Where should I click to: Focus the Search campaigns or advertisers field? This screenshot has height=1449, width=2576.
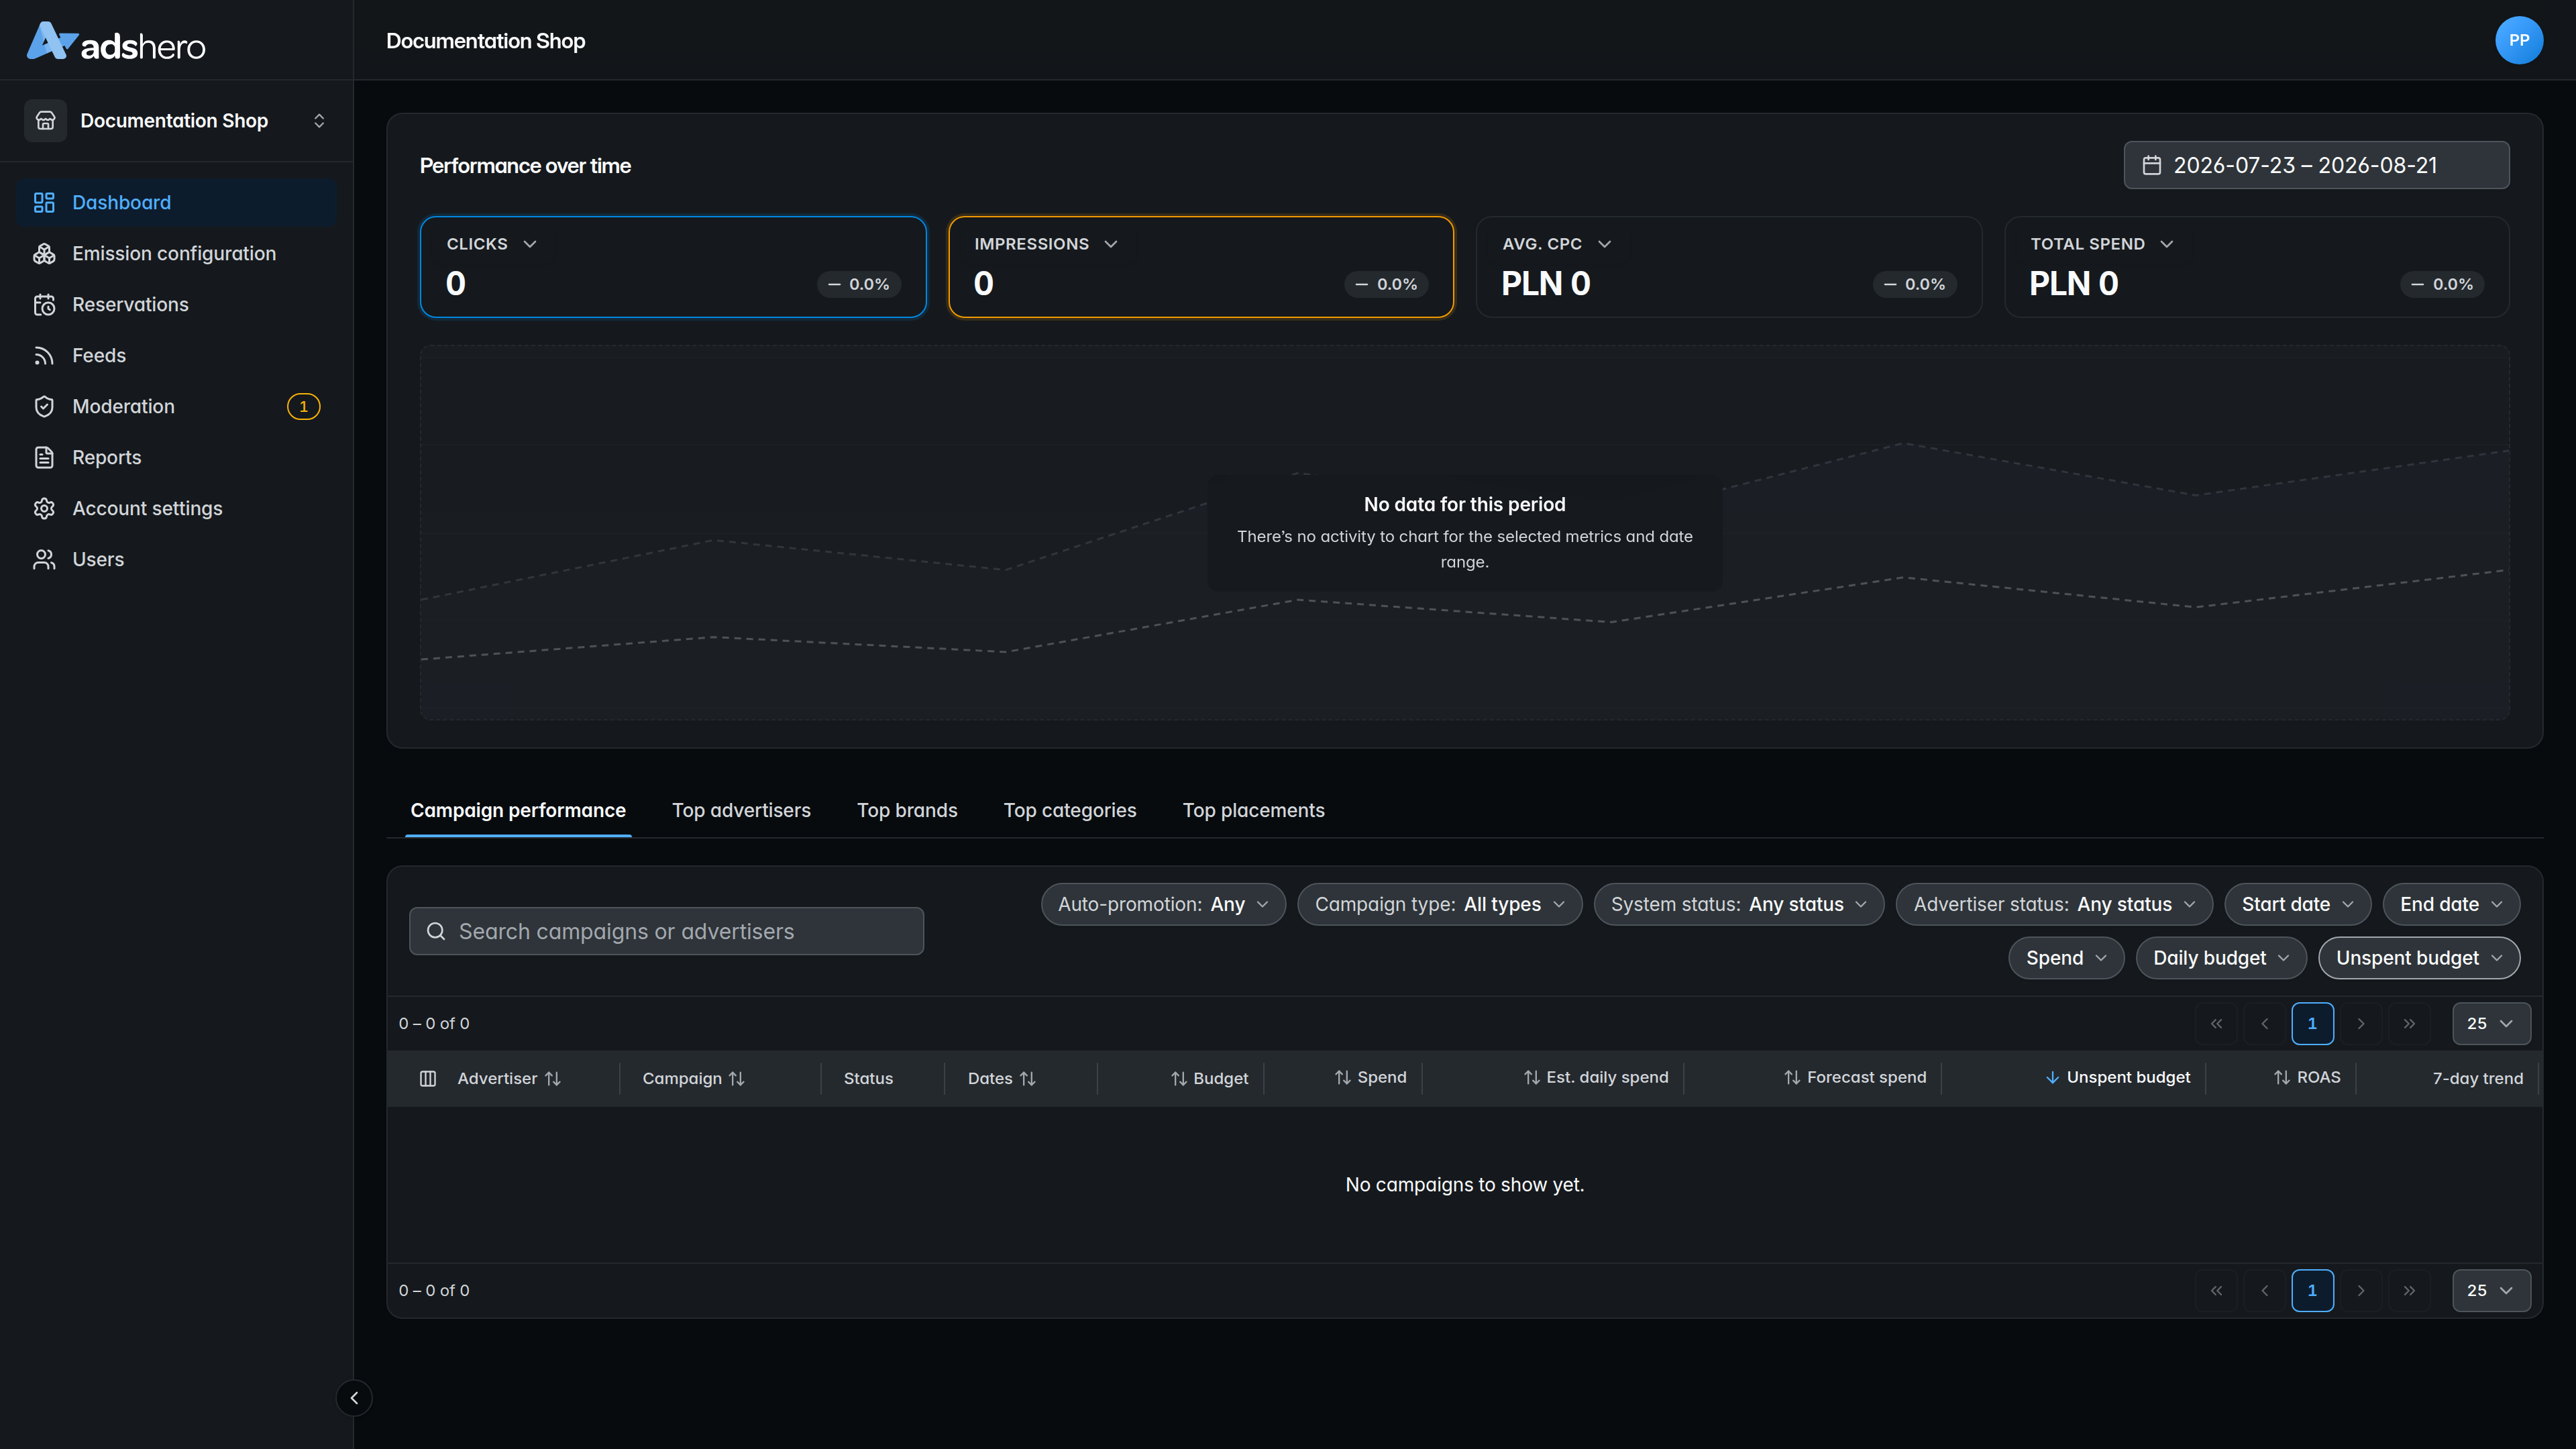click(666, 931)
